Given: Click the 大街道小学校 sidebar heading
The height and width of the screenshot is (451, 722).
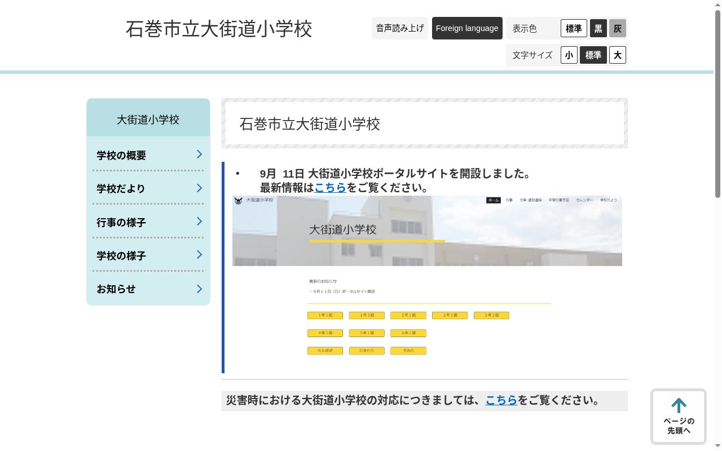Looking at the screenshot, I should [148, 120].
